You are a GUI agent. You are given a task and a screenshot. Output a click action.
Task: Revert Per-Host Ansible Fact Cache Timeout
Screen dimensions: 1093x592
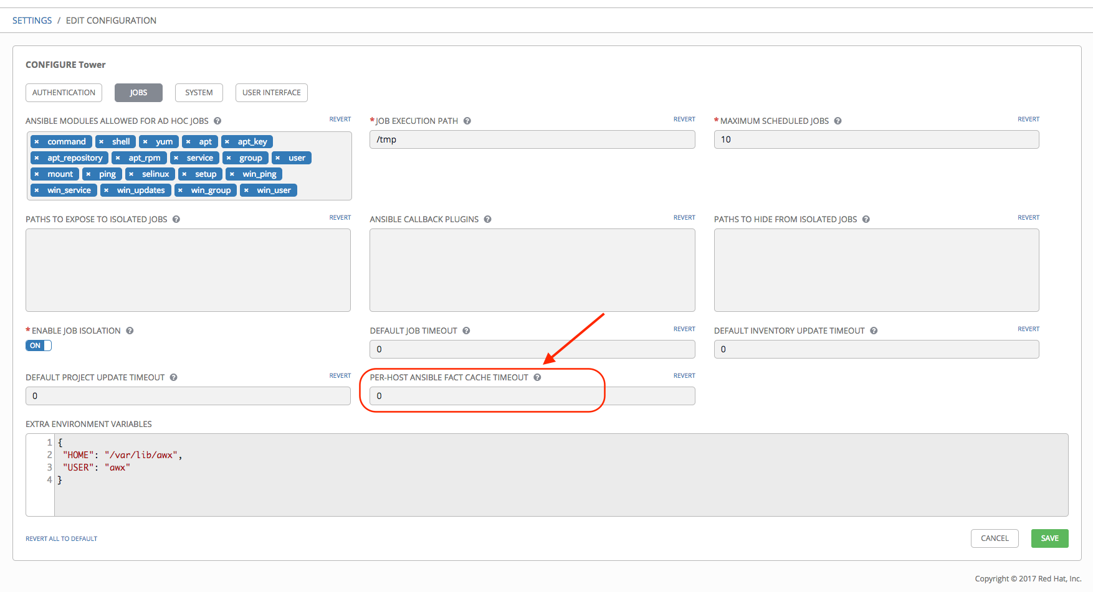(x=684, y=375)
